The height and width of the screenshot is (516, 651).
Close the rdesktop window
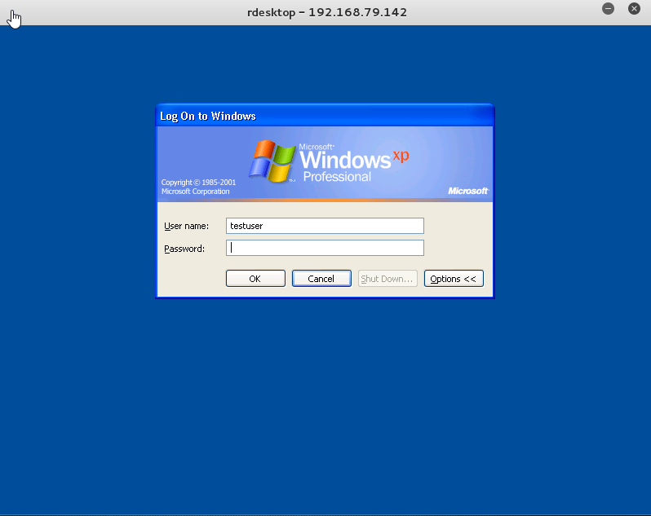point(634,9)
